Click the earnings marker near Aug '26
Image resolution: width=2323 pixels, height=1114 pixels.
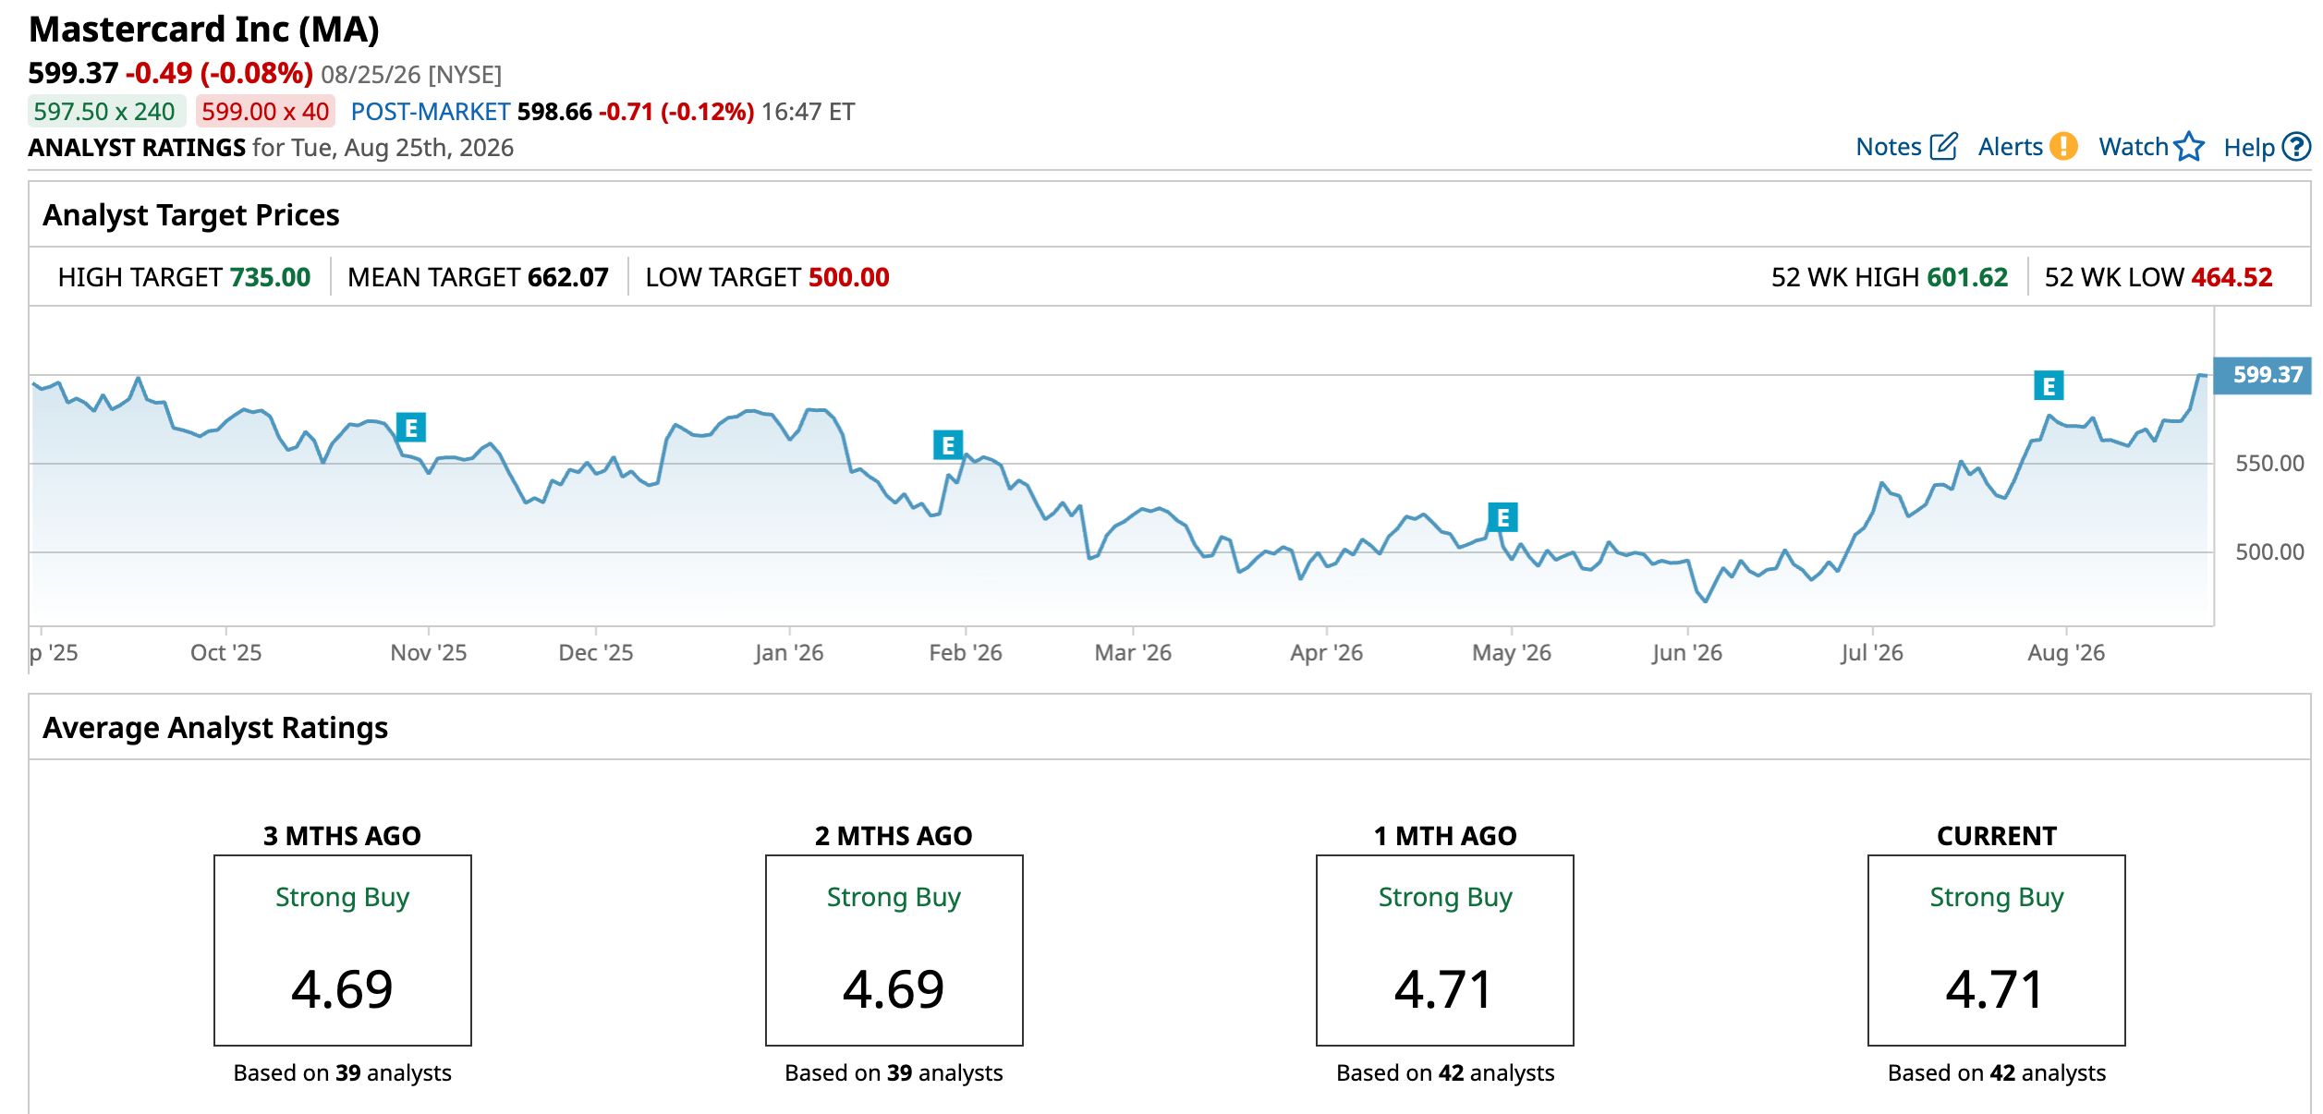point(2049,385)
